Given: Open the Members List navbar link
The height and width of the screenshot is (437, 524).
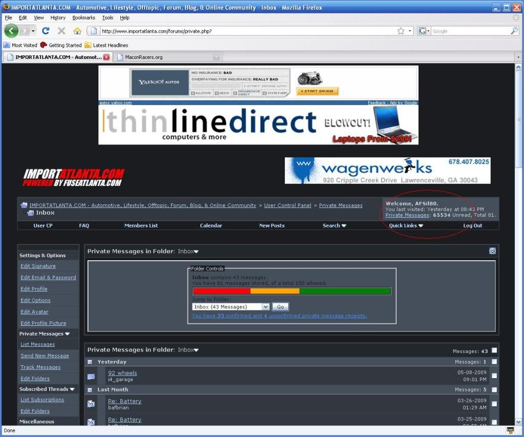Looking at the screenshot, I should coord(141,226).
